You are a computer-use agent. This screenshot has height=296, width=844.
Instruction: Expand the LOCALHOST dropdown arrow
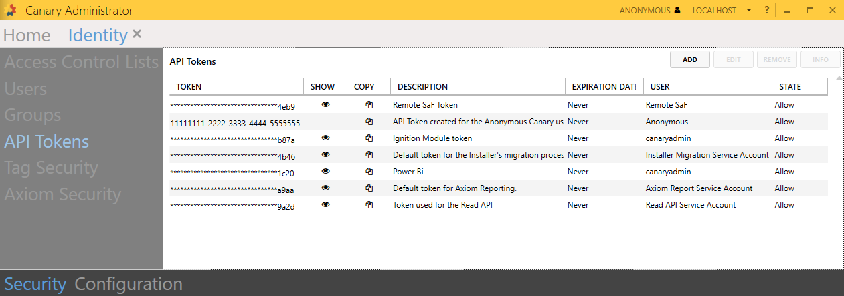pos(749,11)
